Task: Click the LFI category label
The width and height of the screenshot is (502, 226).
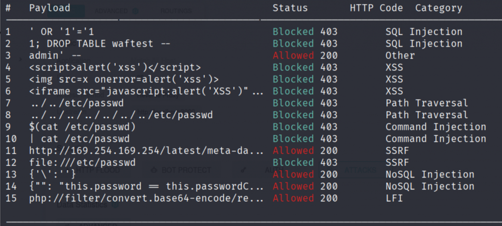Action: coord(394,198)
